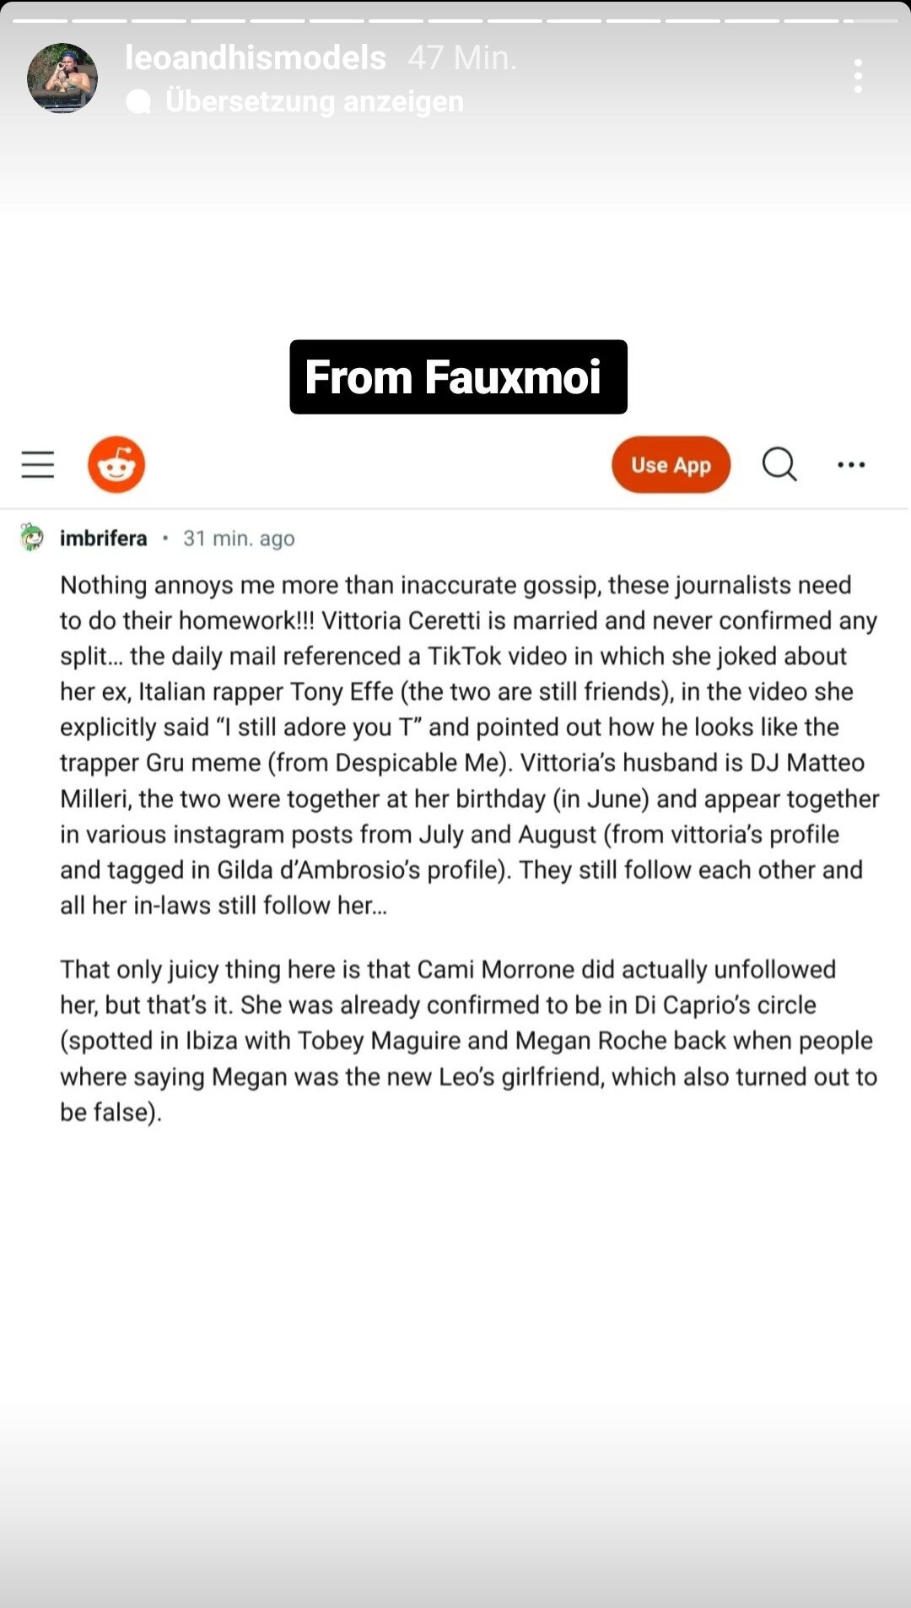911x1608 pixels.
Task: Show translation via 'Übersetzung anzeigen'
Action: pos(314,102)
